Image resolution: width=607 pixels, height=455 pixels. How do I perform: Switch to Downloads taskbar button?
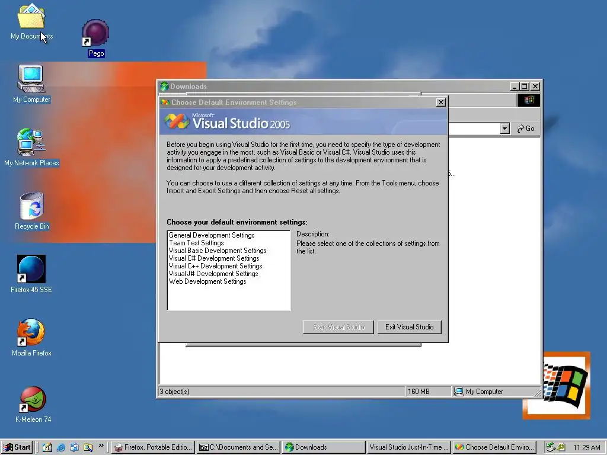click(323, 447)
